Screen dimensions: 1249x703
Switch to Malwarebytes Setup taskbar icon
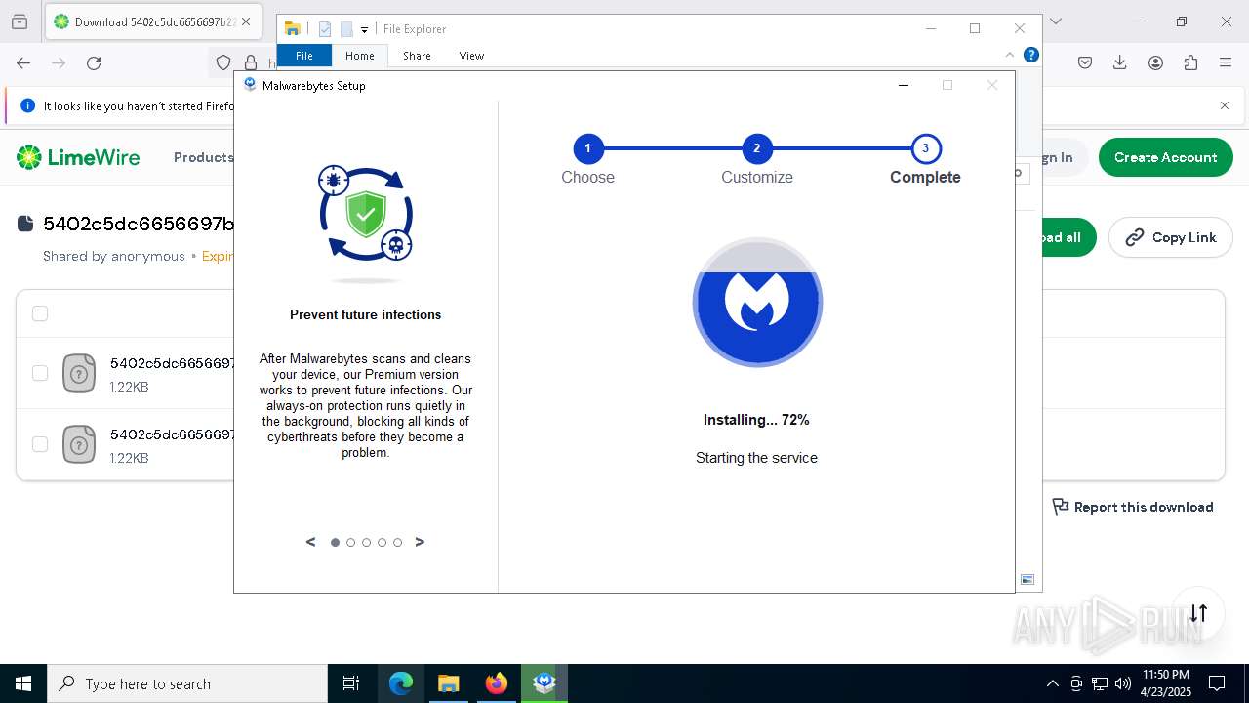(544, 683)
